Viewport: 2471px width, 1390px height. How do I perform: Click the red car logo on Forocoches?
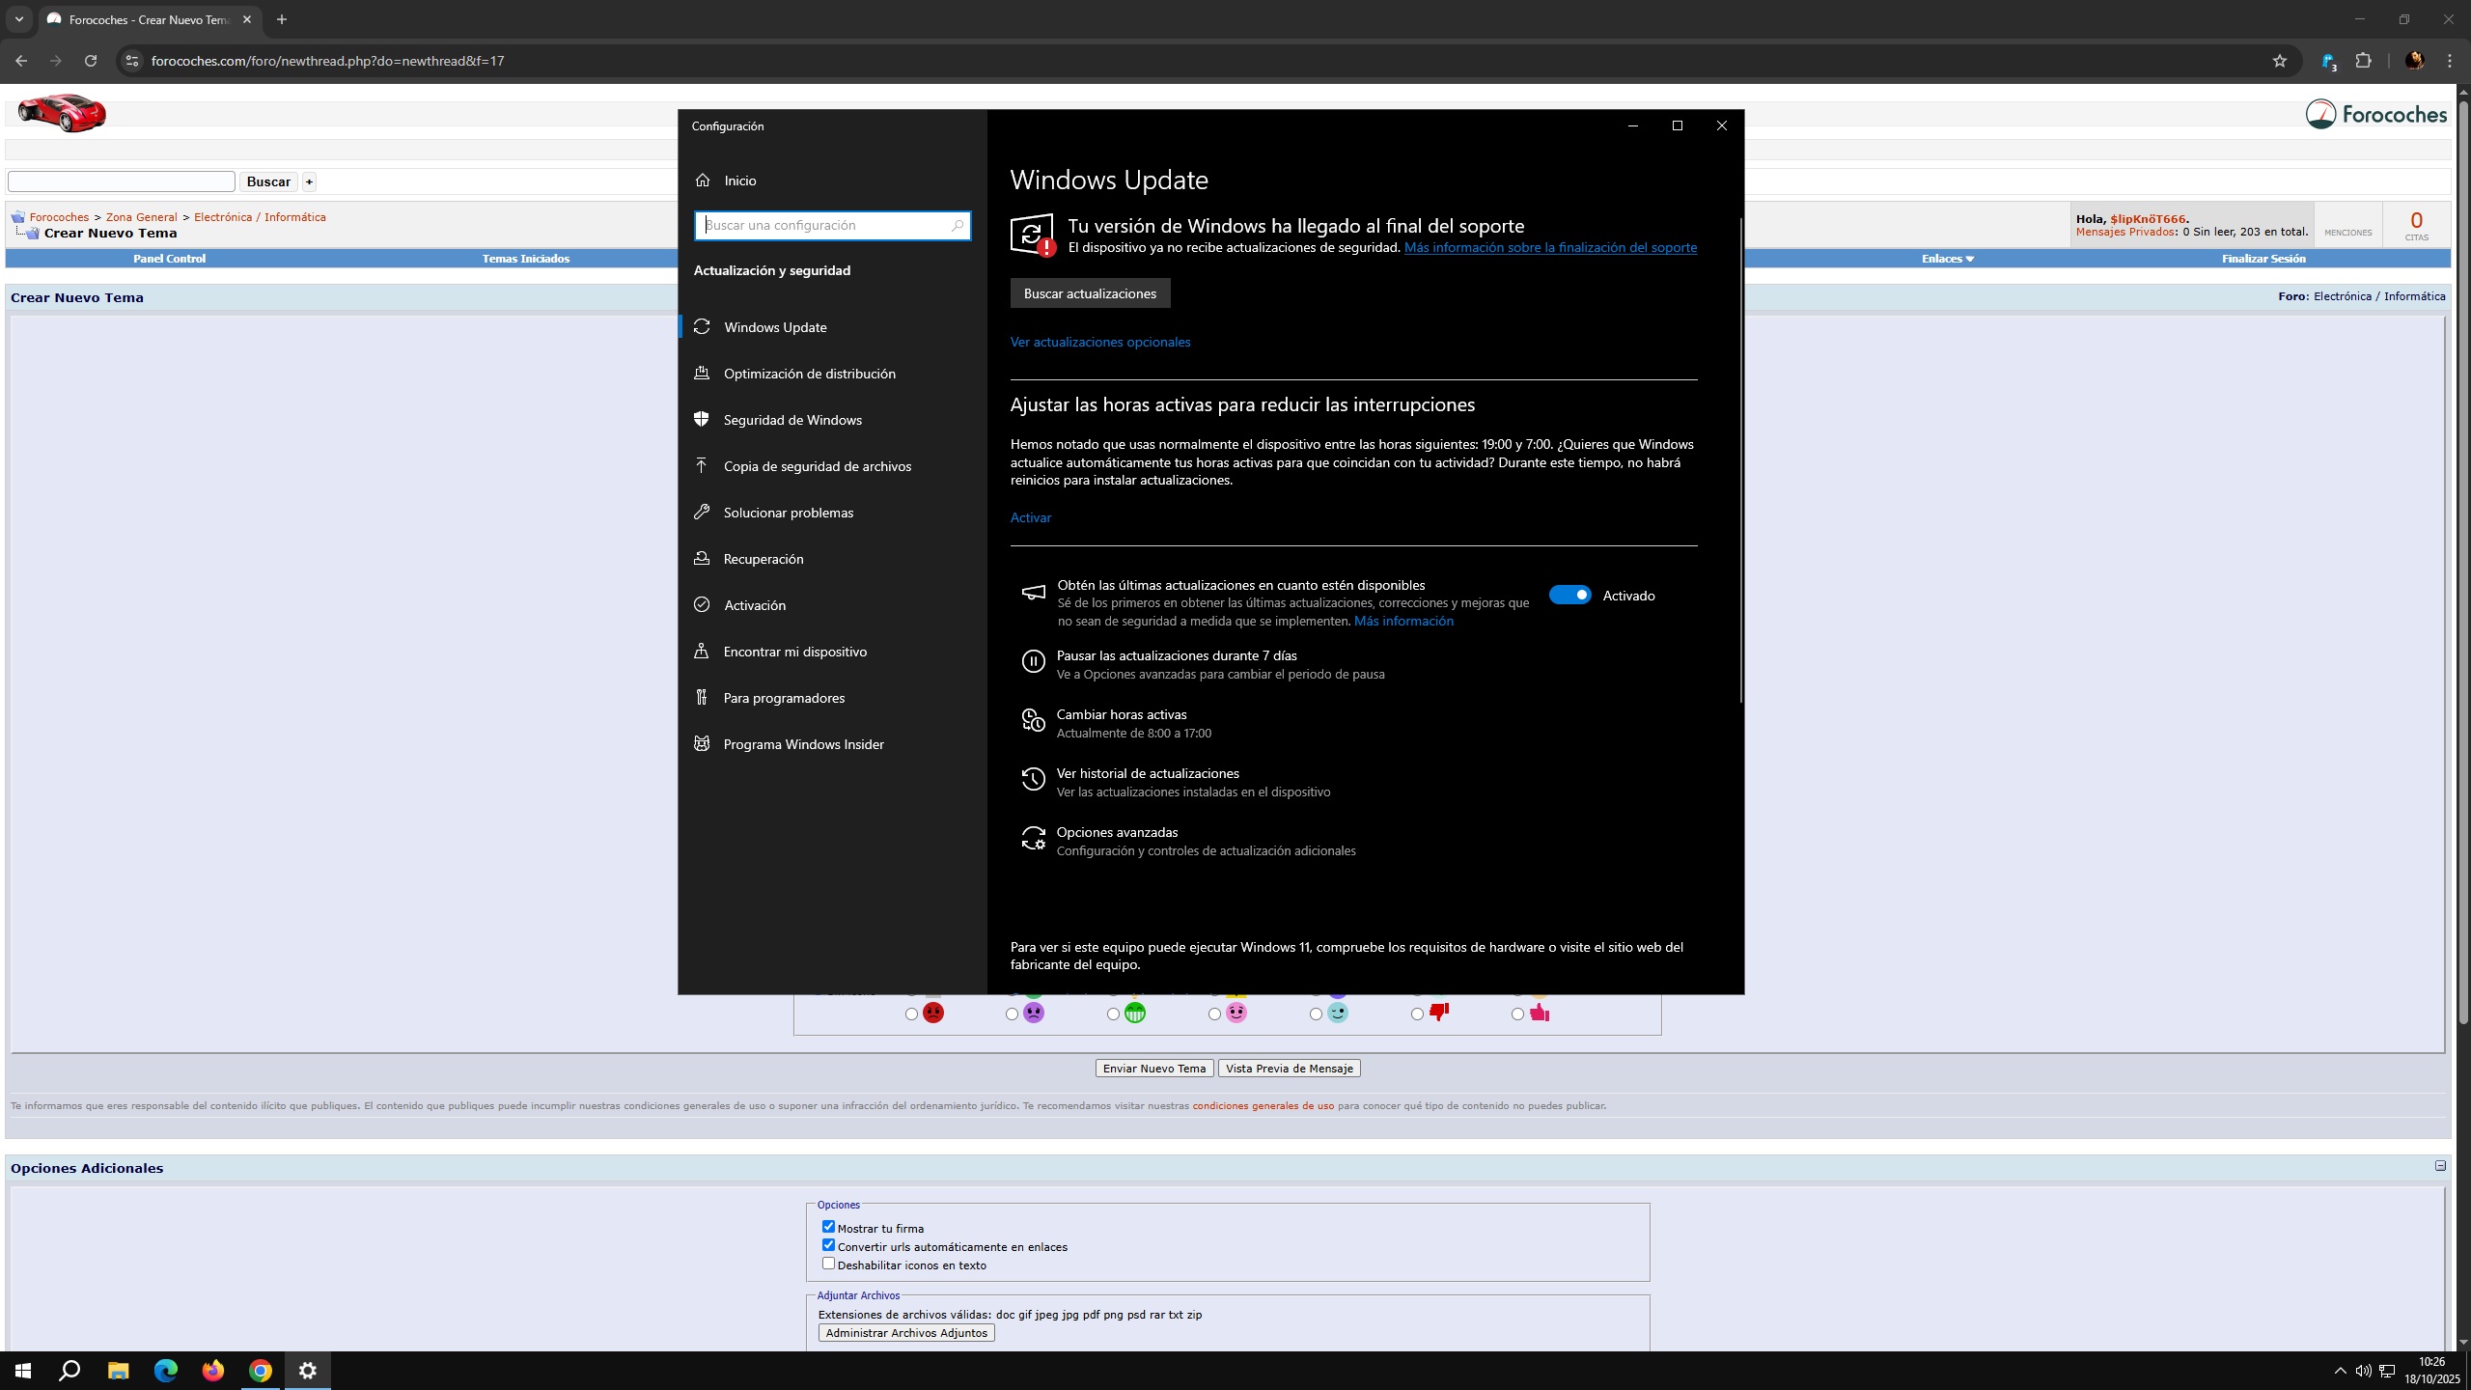click(62, 113)
